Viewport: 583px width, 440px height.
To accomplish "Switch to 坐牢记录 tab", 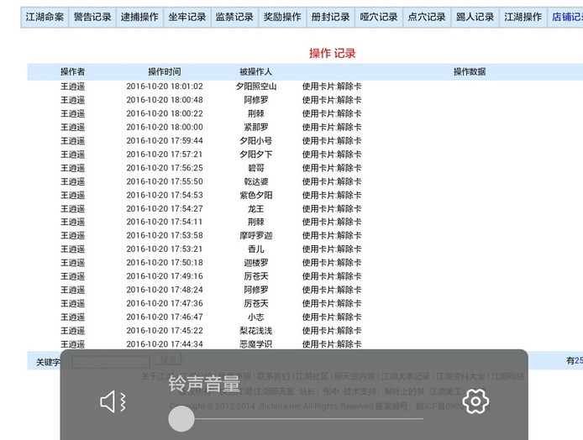I will 187,17.
